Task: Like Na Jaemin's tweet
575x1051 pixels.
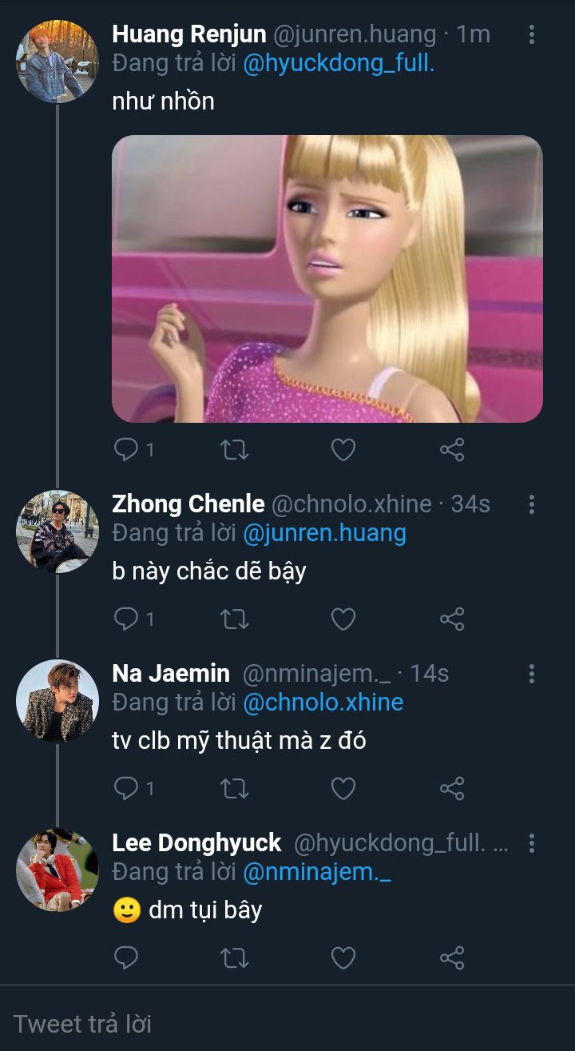Action: pos(343,789)
